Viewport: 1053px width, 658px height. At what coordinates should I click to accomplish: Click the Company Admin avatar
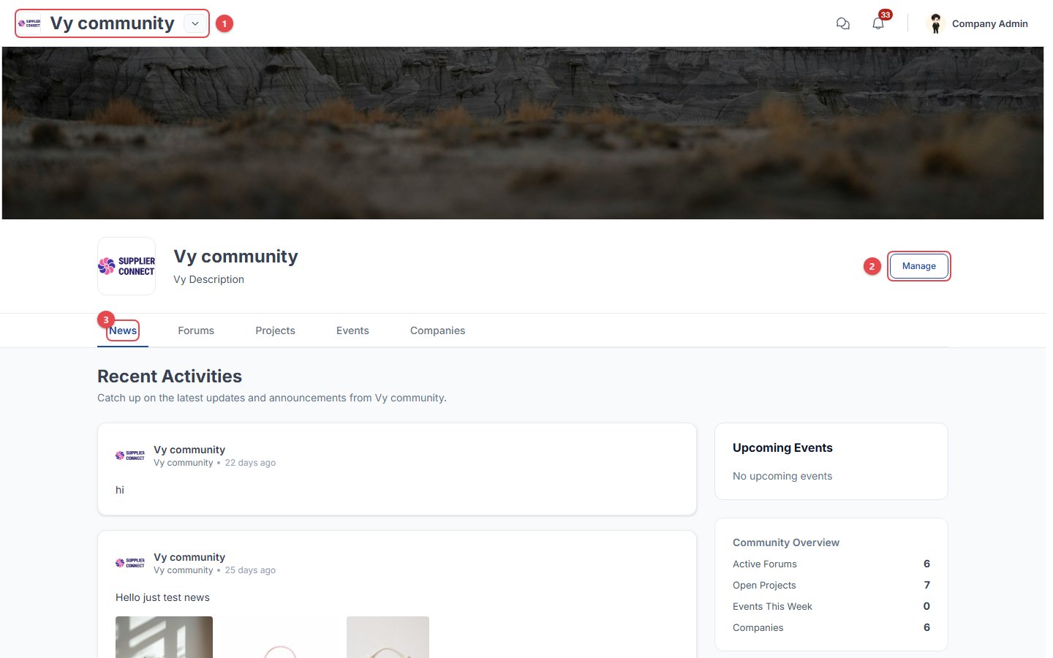point(935,23)
